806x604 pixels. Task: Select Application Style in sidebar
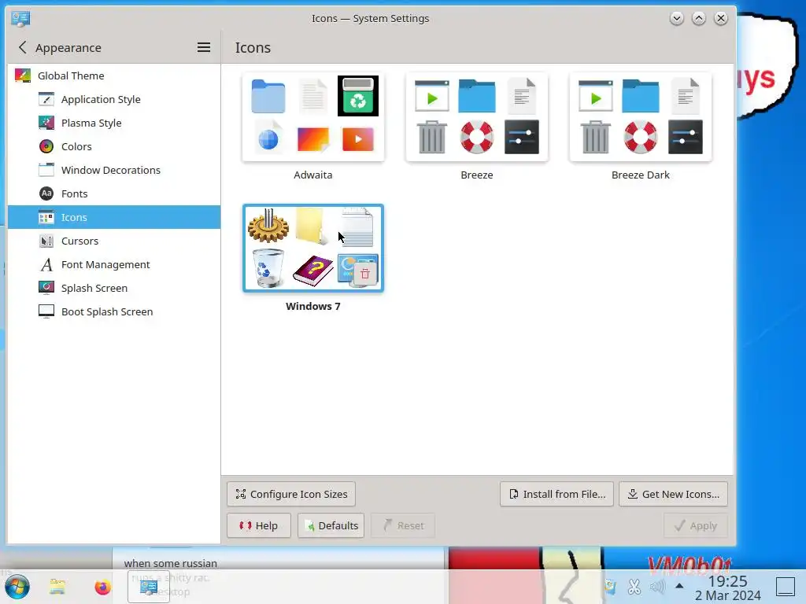pos(113,99)
